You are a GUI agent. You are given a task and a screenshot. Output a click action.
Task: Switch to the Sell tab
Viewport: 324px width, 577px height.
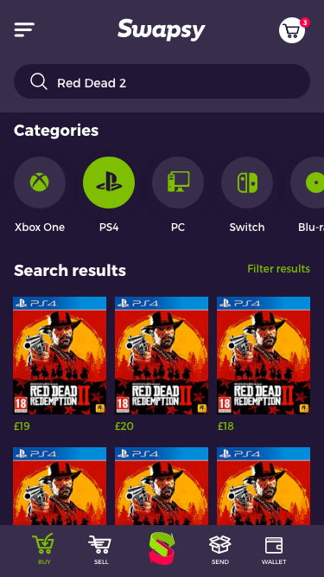[100, 550]
